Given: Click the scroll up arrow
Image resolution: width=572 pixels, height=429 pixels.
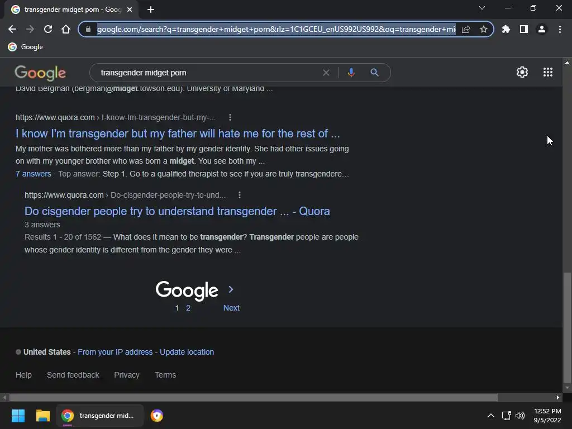Looking at the screenshot, I should pyautogui.click(x=567, y=63).
